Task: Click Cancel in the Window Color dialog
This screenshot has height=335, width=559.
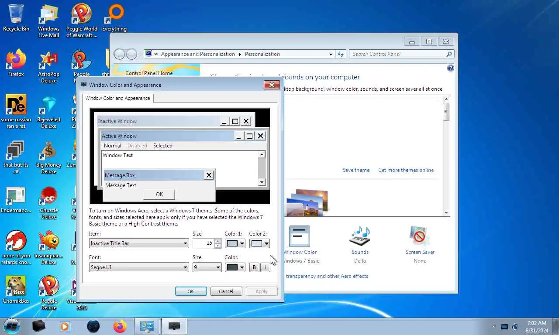Action: tap(226, 291)
